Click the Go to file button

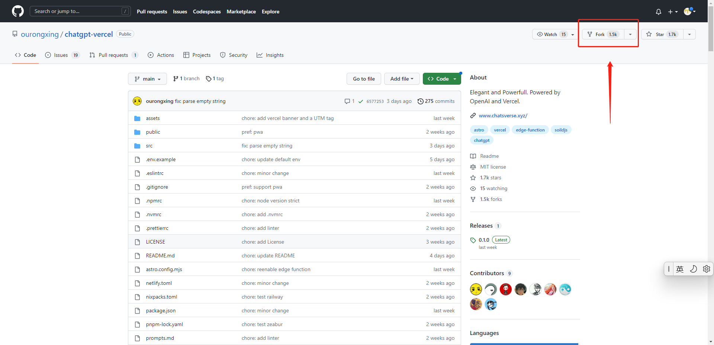364,79
